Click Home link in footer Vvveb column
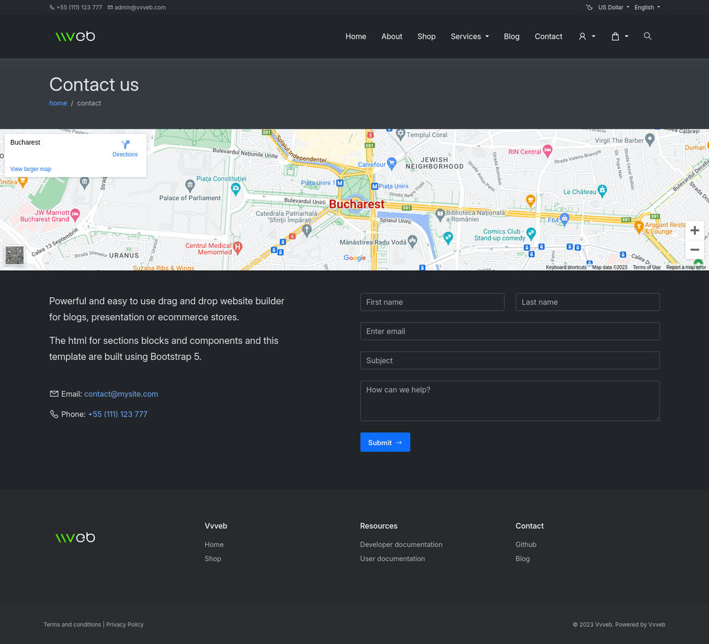 click(x=214, y=544)
